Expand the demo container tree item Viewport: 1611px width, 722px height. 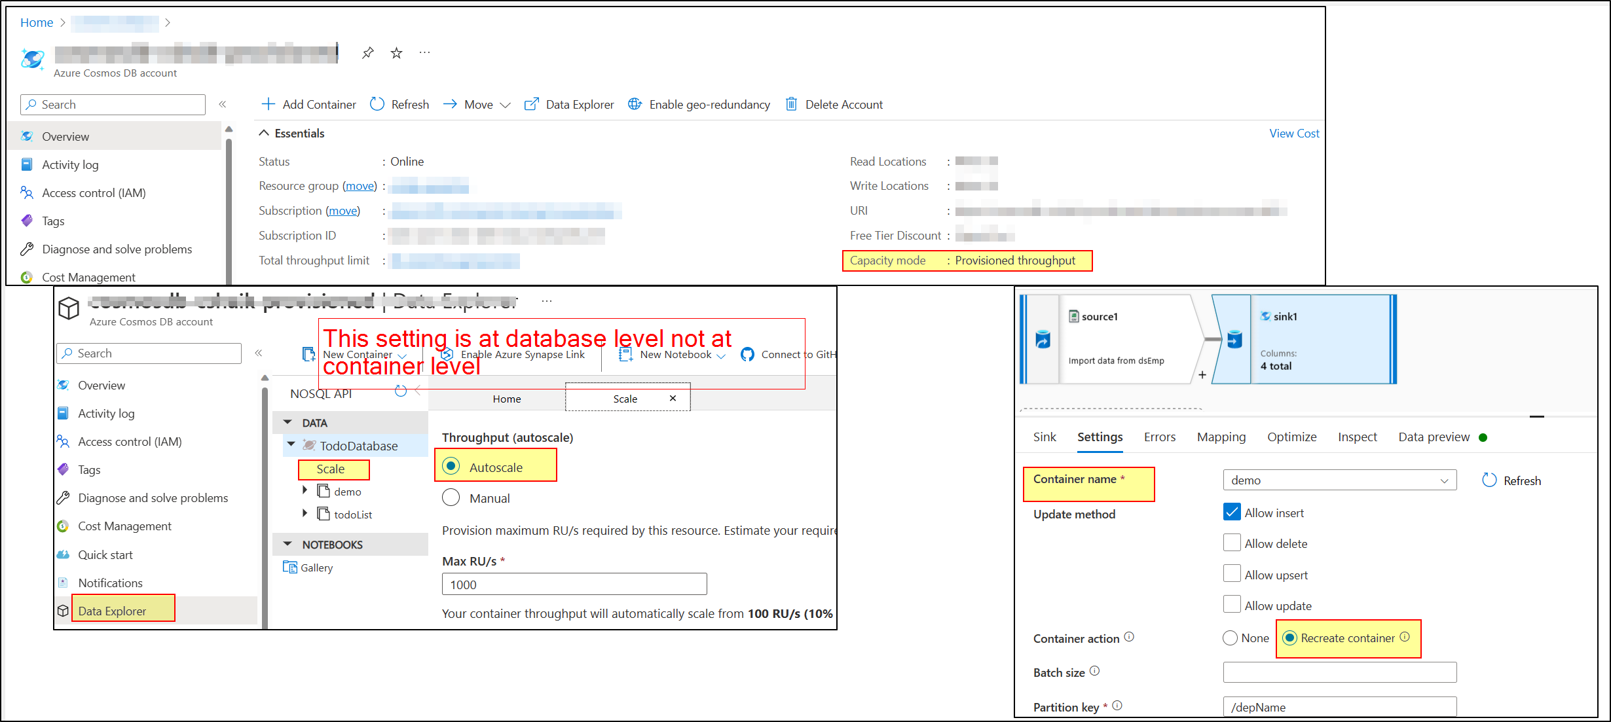pyautogui.click(x=305, y=491)
